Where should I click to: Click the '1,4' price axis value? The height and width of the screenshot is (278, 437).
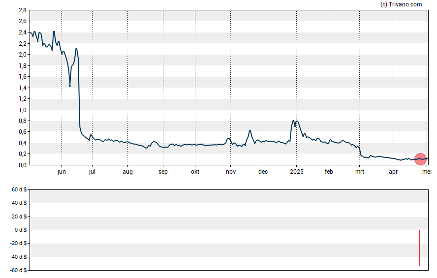click(x=23, y=88)
